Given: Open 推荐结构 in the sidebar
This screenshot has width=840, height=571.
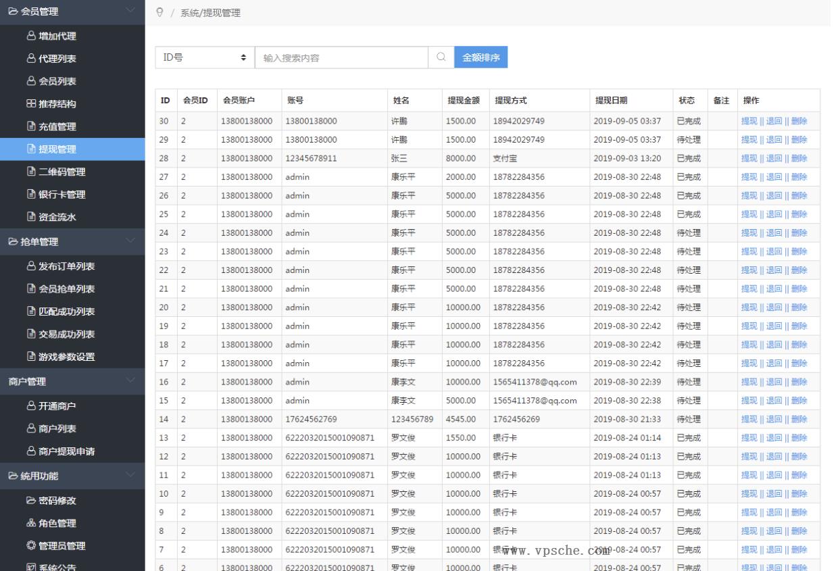Looking at the screenshot, I should [72, 104].
